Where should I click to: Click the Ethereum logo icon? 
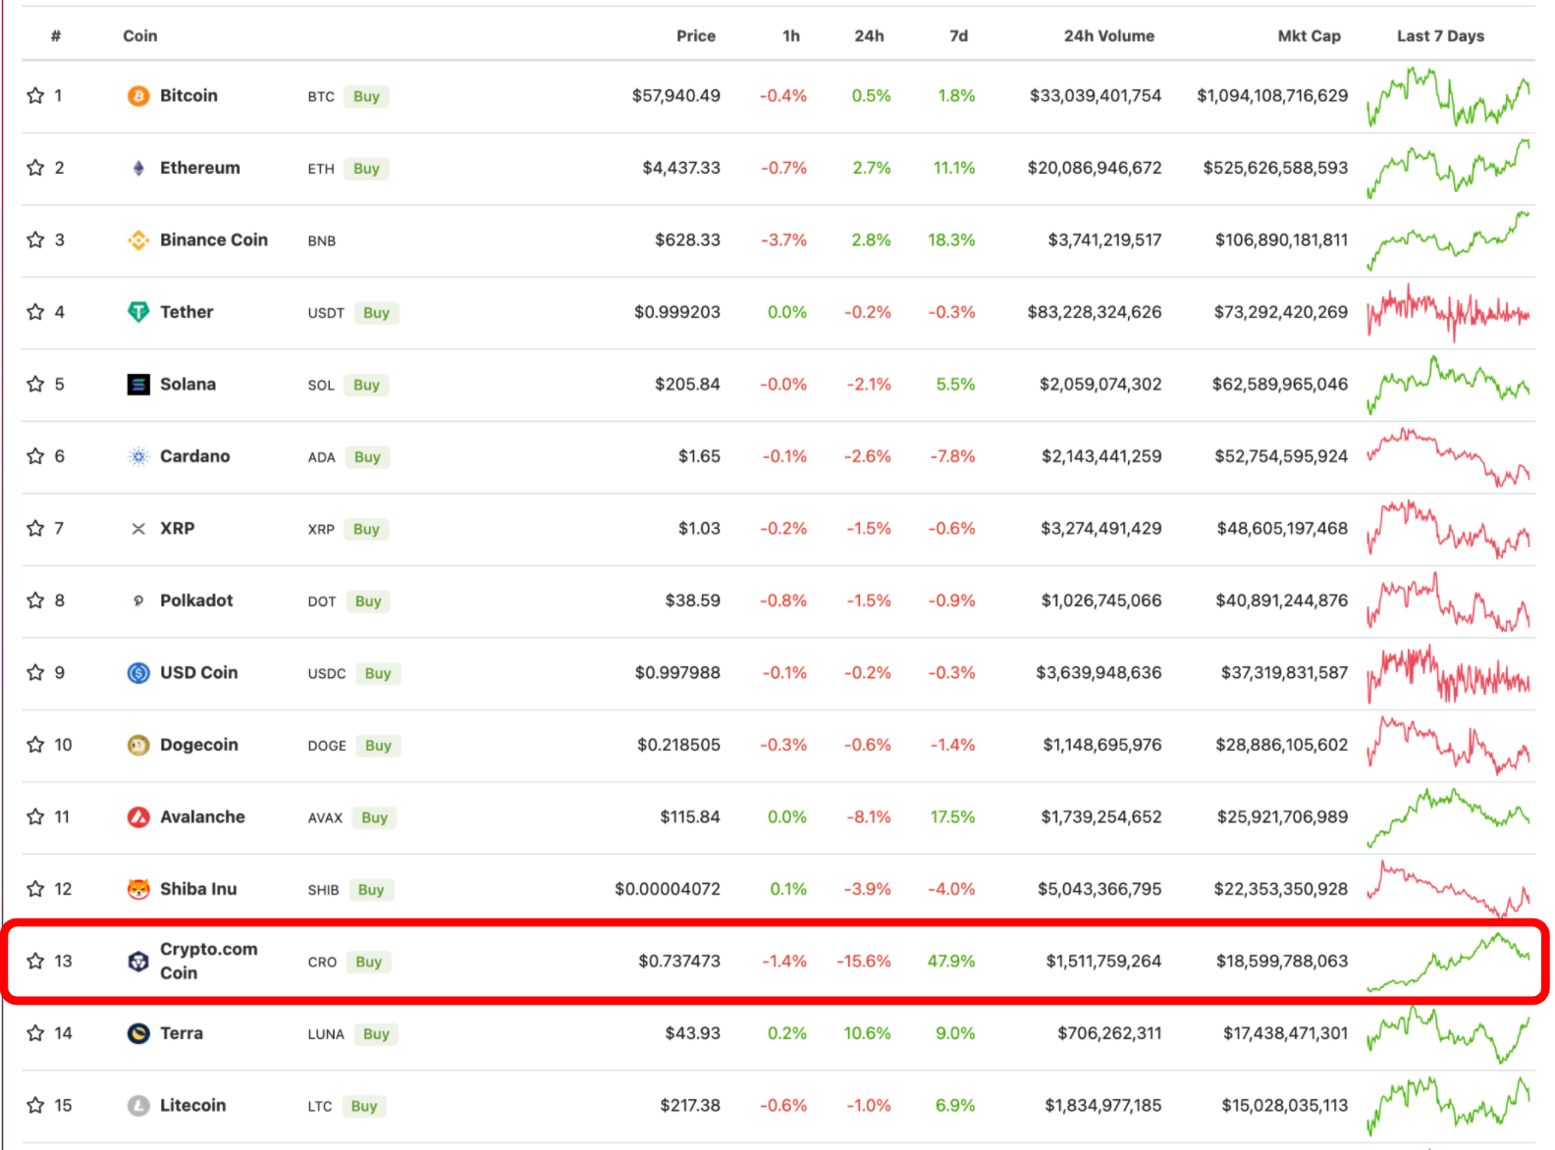pos(138,168)
